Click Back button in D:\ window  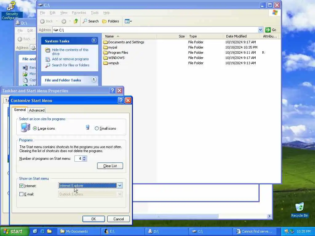pyautogui.click(x=24, y=39)
